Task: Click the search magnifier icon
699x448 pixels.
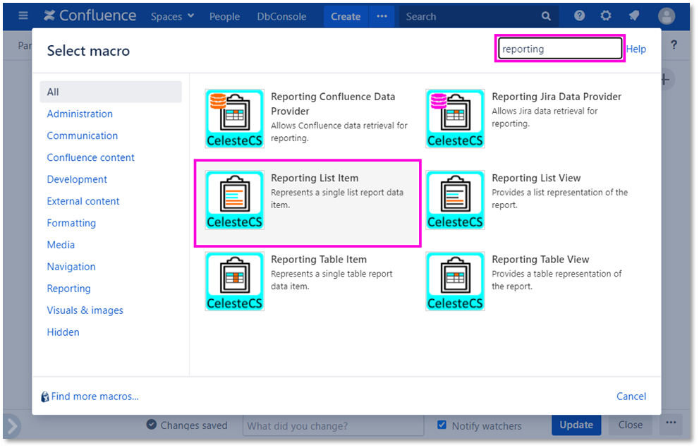Action: (x=546, y=16)
